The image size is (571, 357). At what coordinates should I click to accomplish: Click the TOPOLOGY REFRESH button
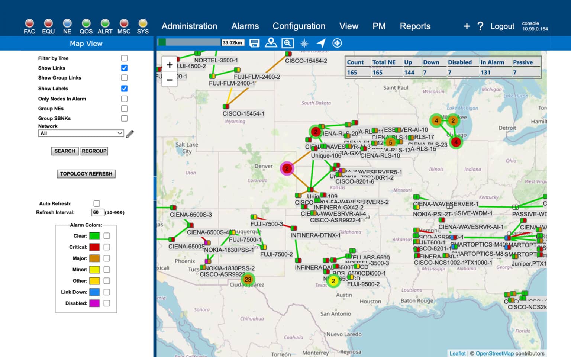click(x=86, y=174)
